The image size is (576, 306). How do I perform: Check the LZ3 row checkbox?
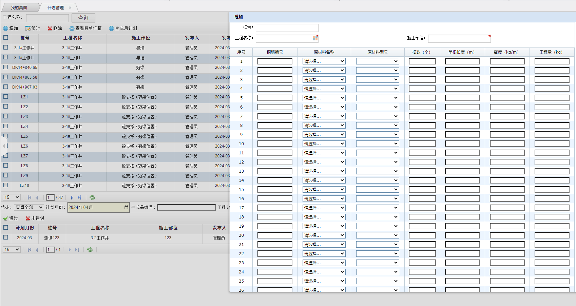click(x=6, y=116)
